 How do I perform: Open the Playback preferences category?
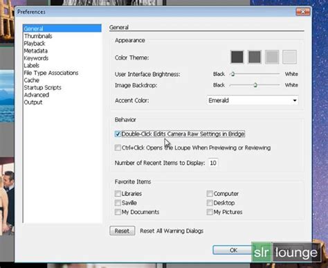pyautogui.click(x=35, y=44)
